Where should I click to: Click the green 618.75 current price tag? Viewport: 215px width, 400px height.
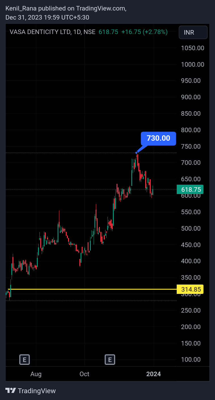pyautogui.click(x=190, y=190)
